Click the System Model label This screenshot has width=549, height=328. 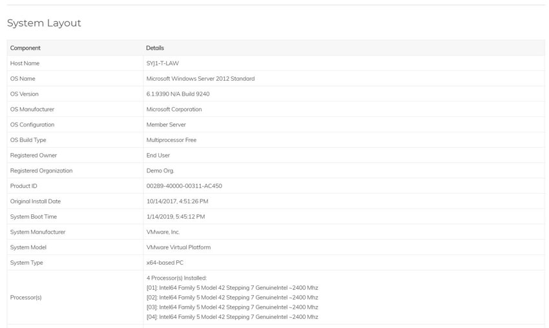click(28, 247)
